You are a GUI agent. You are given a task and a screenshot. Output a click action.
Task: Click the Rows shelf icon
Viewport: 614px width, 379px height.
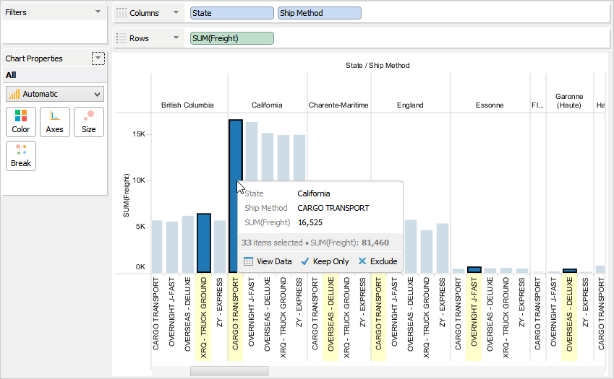122,38
